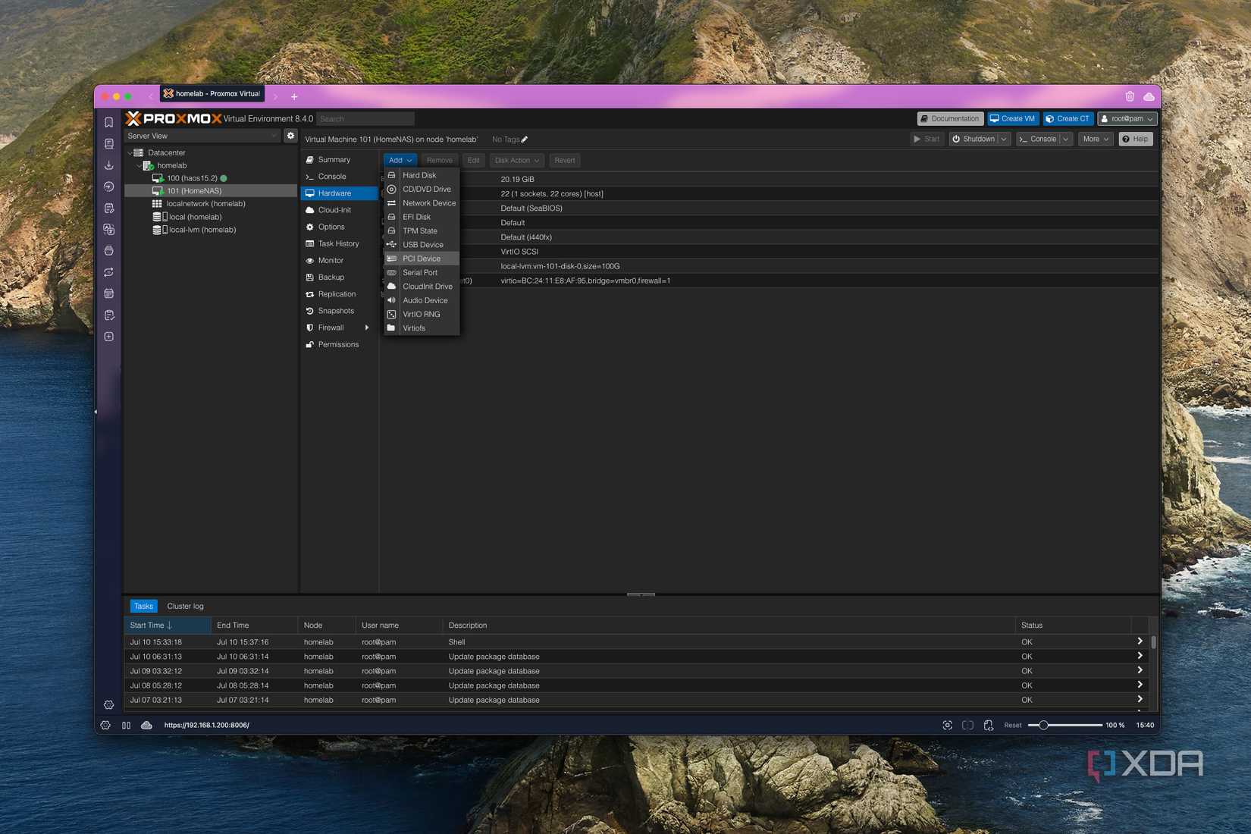Viewport: 1251px width, 834px height.
Task: Click the Create CT button
Action: pyautogui.click(x=1068, y=119)
